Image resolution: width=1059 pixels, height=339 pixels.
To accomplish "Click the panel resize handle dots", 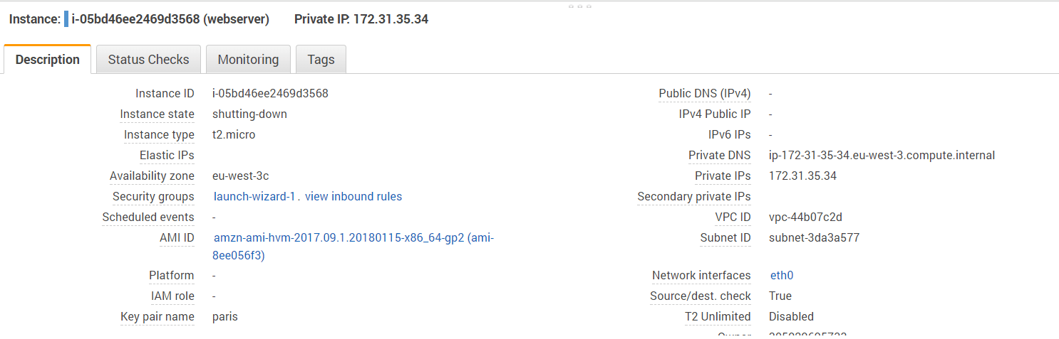I will click(x=580, y=6).
